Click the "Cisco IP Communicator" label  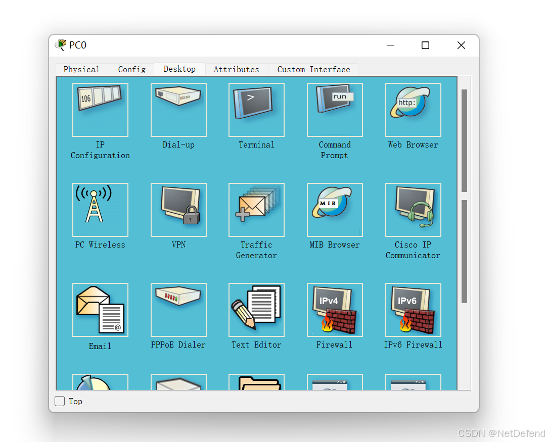click(x=413, y=250)
